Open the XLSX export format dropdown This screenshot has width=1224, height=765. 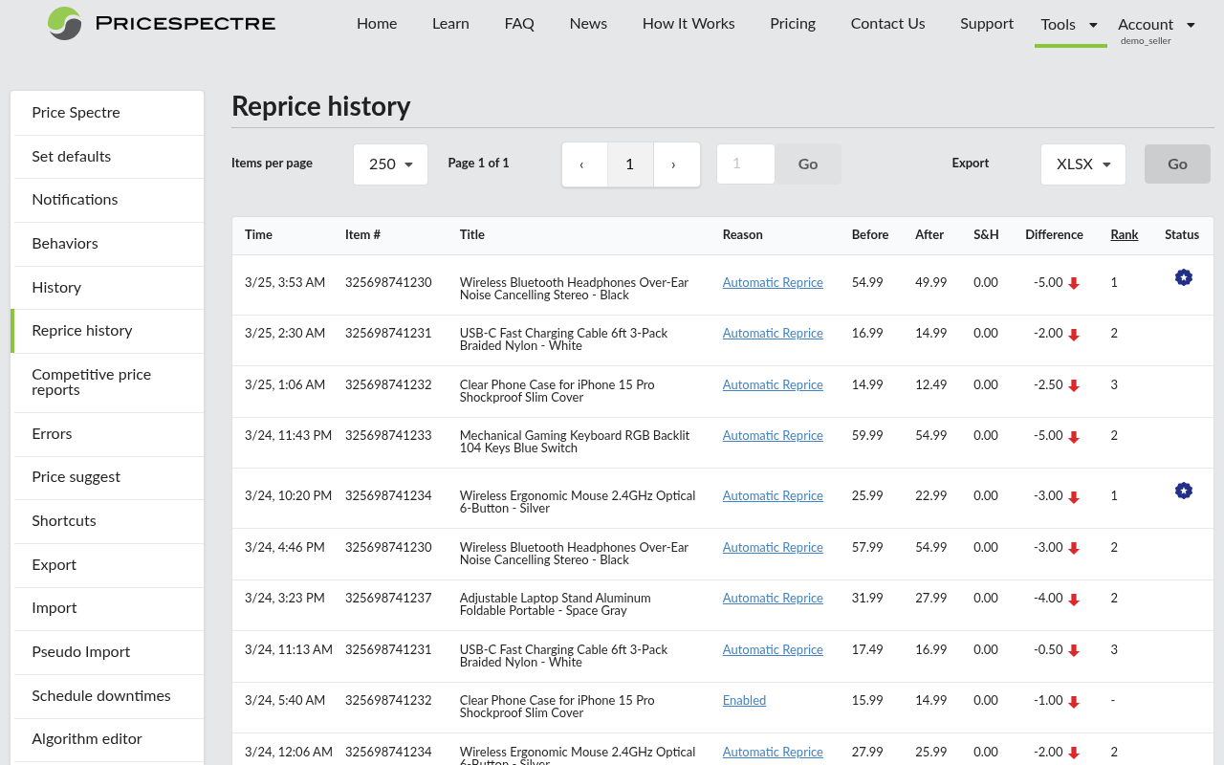tap(1082, 164)
